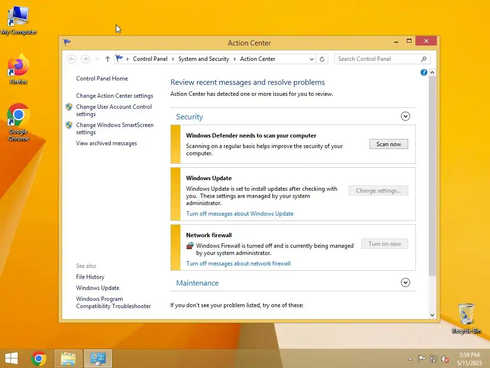490x368 pixels.
Task: Turn off messages about Windows Update
Action: click(x=240, y=214)
